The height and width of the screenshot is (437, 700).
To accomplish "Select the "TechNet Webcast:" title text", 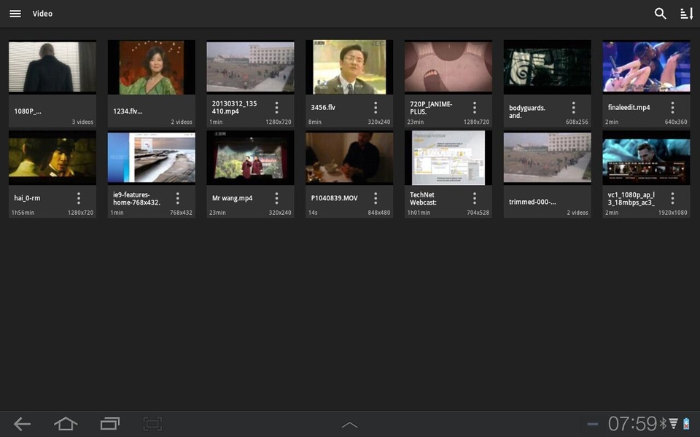I will click(x=423, y=198).
